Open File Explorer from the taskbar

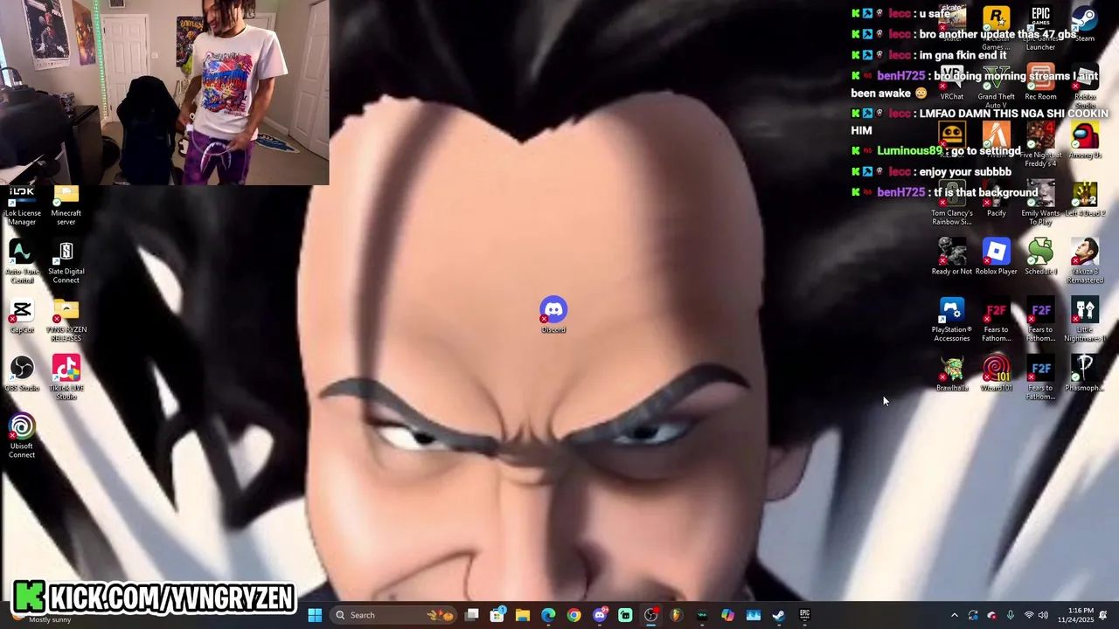click(x=522, y=615)
